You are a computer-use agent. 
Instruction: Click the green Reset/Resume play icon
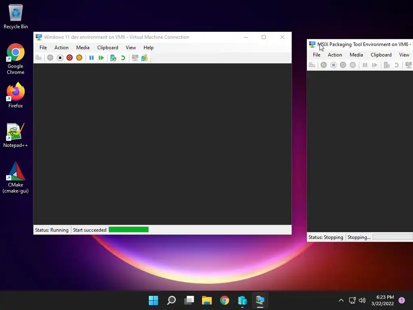point(101,58)
